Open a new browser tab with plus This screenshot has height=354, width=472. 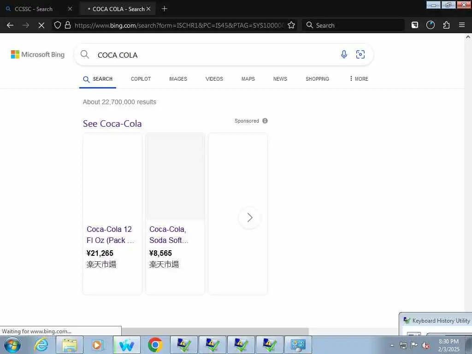[165, 9]
